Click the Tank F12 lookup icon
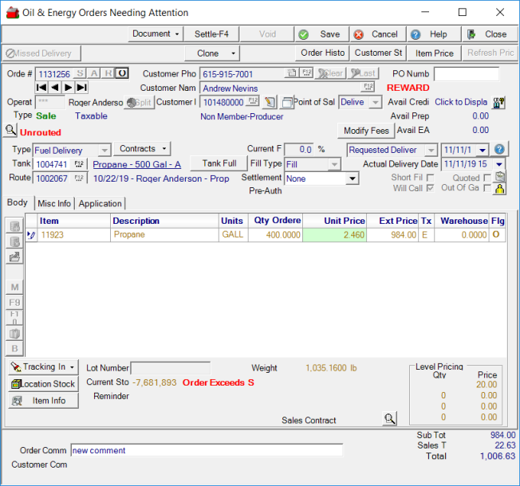The height and width of the screenshot is (486, 520). [79, 164]
